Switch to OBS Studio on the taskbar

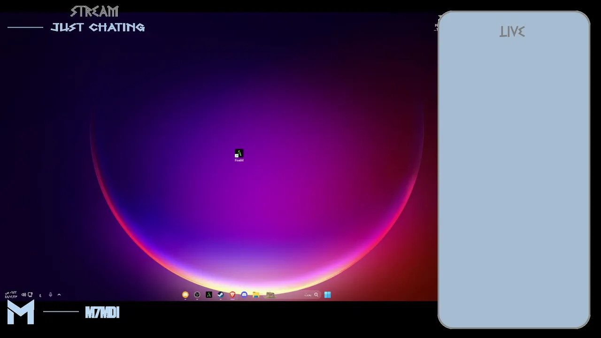(x=197, y=295)
